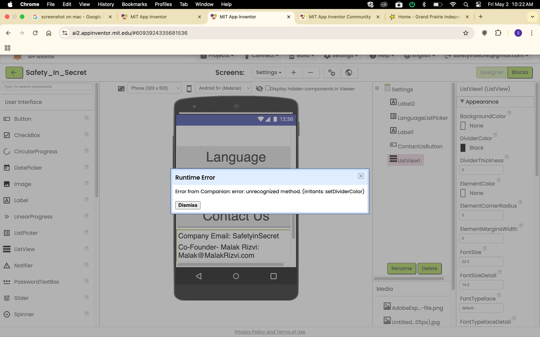The width and height of the screenshot is (540, 337).
Task: Open the Phone (320 x 505) size dropdown
Action: tap(154, 88)
